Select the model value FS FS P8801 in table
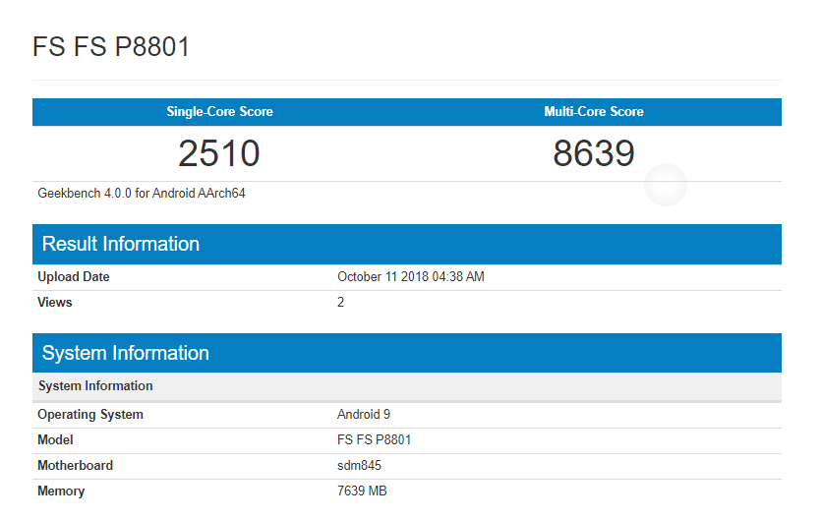This screenshot has width=821, height=520. pyautogui.click(x=374, y=439)
